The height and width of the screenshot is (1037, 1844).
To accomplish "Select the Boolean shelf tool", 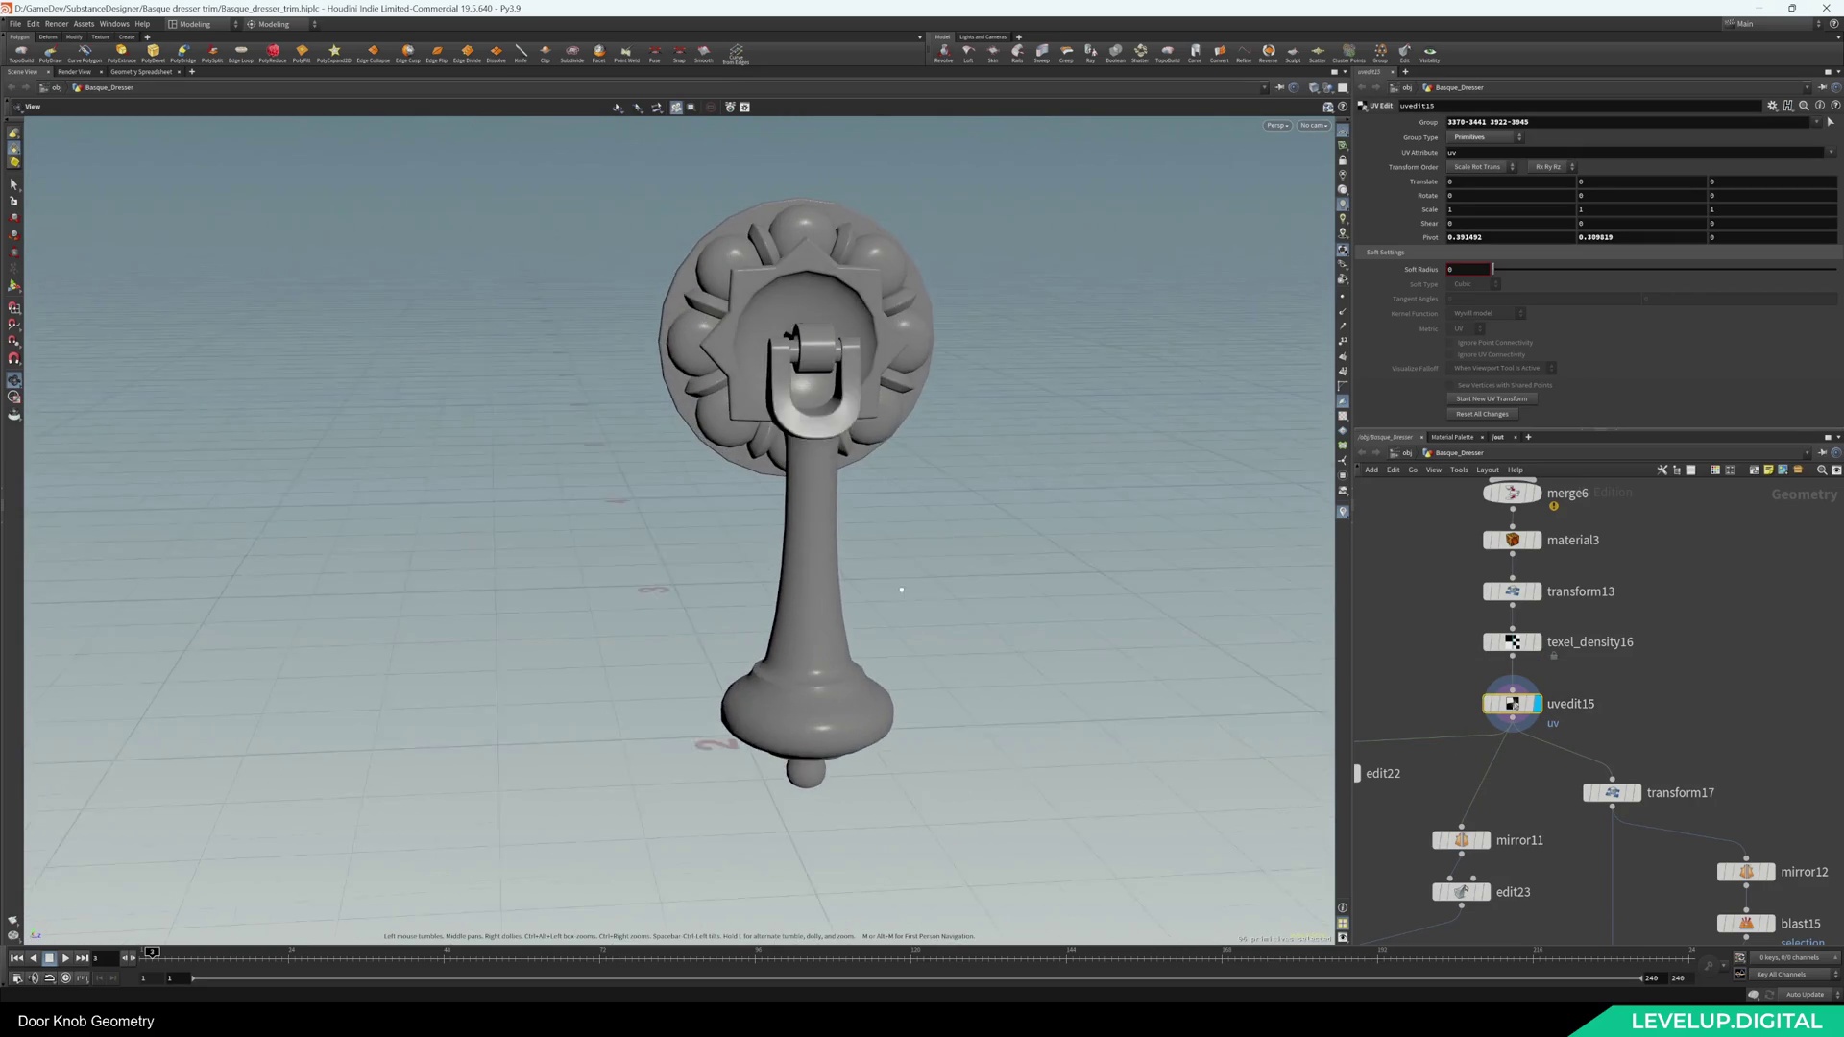I will 1115,53.
